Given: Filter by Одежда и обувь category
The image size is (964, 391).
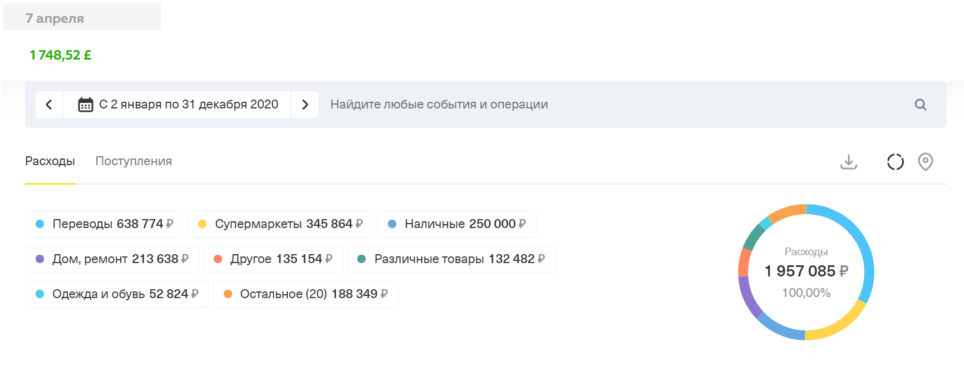Looking at the screenshot, I should [x=117, y=294].
